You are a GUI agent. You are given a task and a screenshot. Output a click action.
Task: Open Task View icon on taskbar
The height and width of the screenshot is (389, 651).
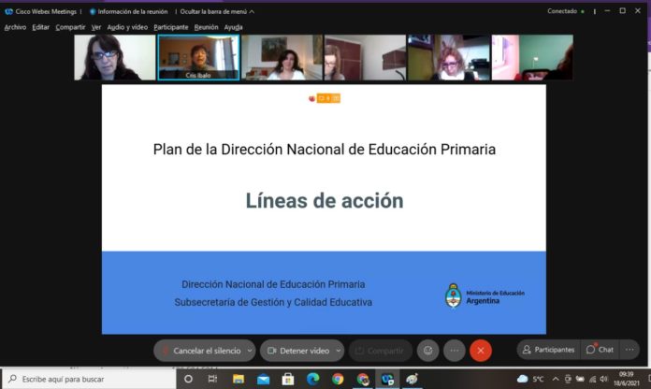point(212,379)
